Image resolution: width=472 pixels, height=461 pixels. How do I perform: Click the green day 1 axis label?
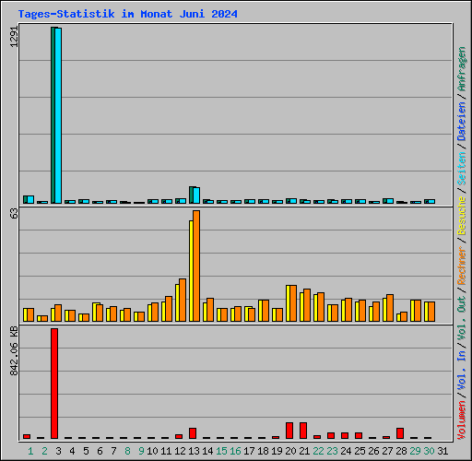click(x=30, y=451)
